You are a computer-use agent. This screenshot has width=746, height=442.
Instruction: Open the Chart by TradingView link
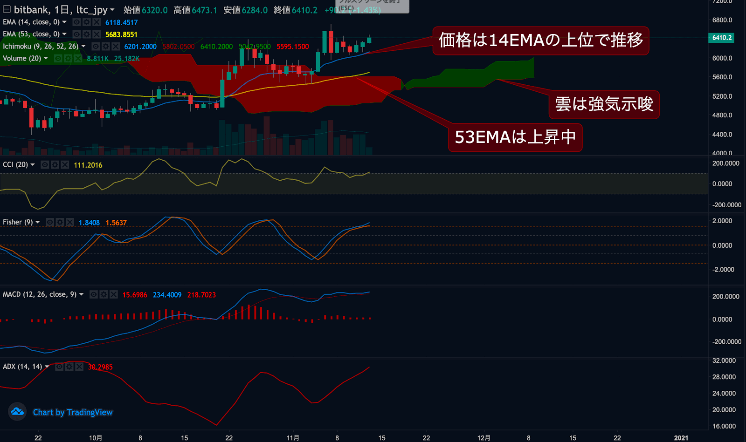[73, 412]
